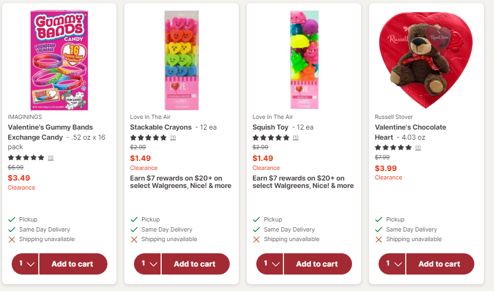Screen dimensions: 494x291
Task: Open the Russell Stover chocolate heart image
Action: (426, 60)
